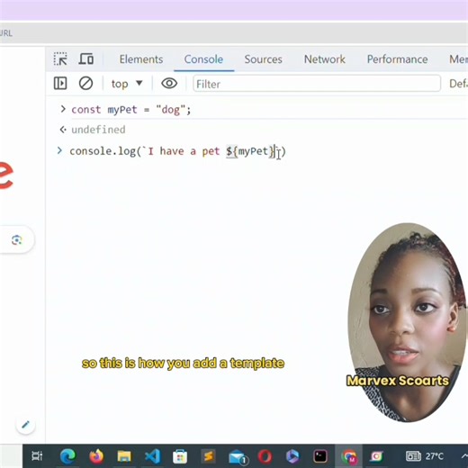Open the Elements tab
This screenshot has width=468, height=468.
click(x=141, y=59)
